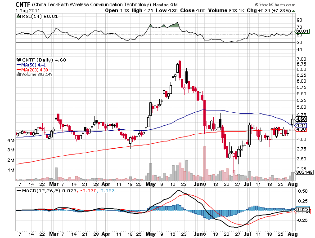Screen dimensions: 315x238
Task: Click the 'Close 4.60' value
Action: pyautogui.click(x=193, y=10)
